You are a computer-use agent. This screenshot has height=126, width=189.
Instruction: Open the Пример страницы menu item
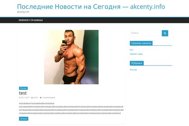[x=31, y=20]
